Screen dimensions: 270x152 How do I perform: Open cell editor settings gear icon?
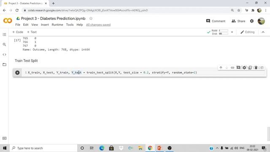tap(244, 68)
